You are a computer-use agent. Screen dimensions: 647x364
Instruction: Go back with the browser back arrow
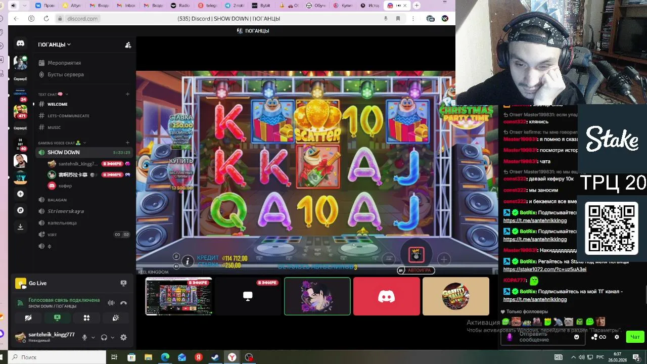(x=16, y=19)
